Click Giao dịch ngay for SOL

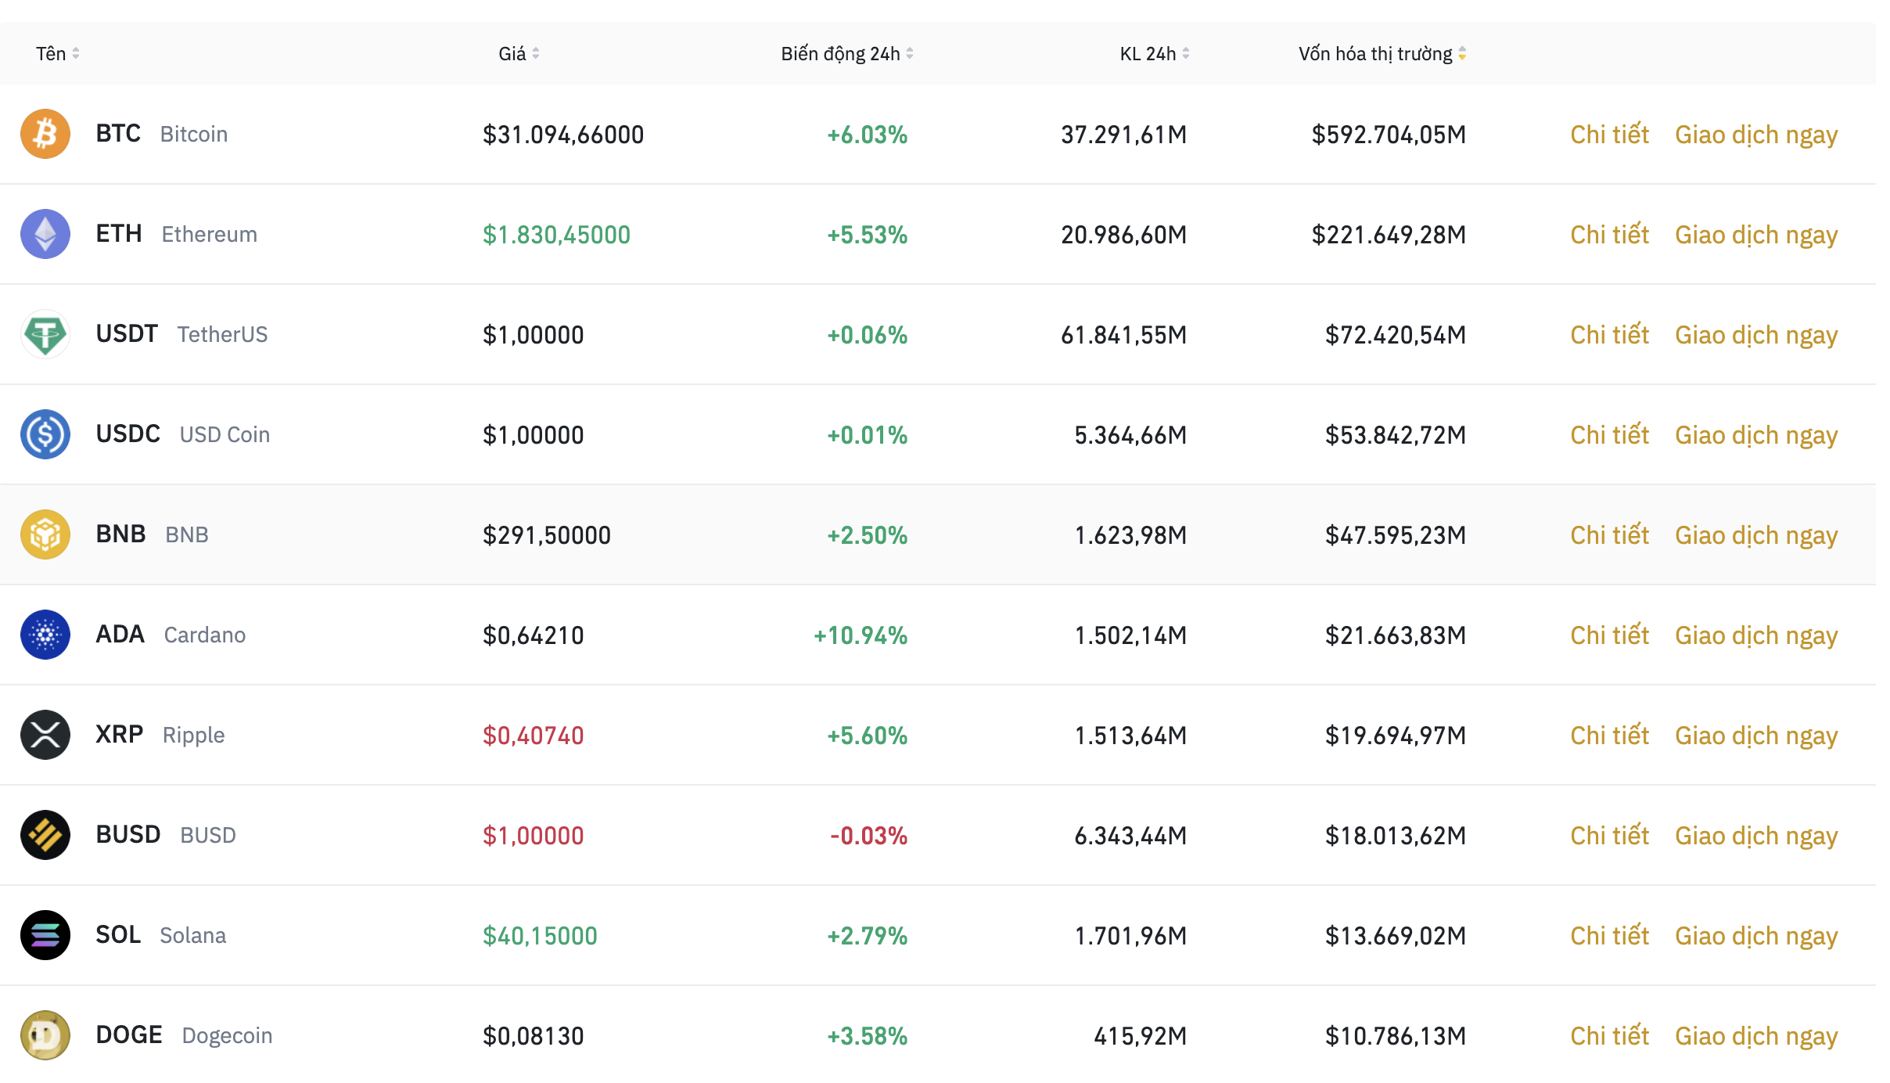click(1756, 937)
